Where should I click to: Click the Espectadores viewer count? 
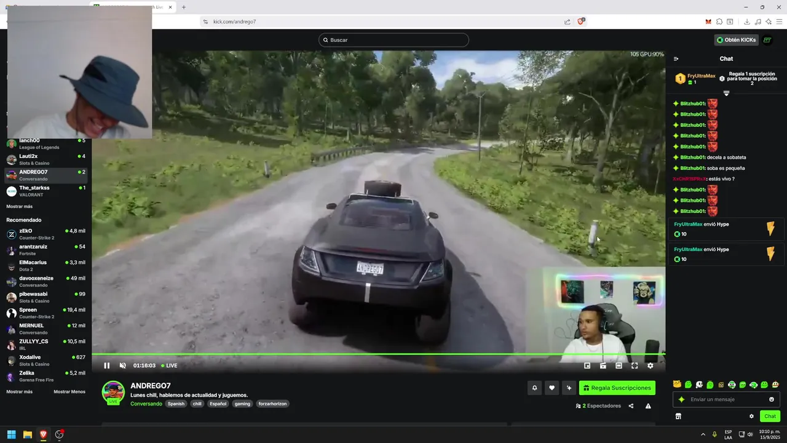pyautogui.click(x=598, y=406)
